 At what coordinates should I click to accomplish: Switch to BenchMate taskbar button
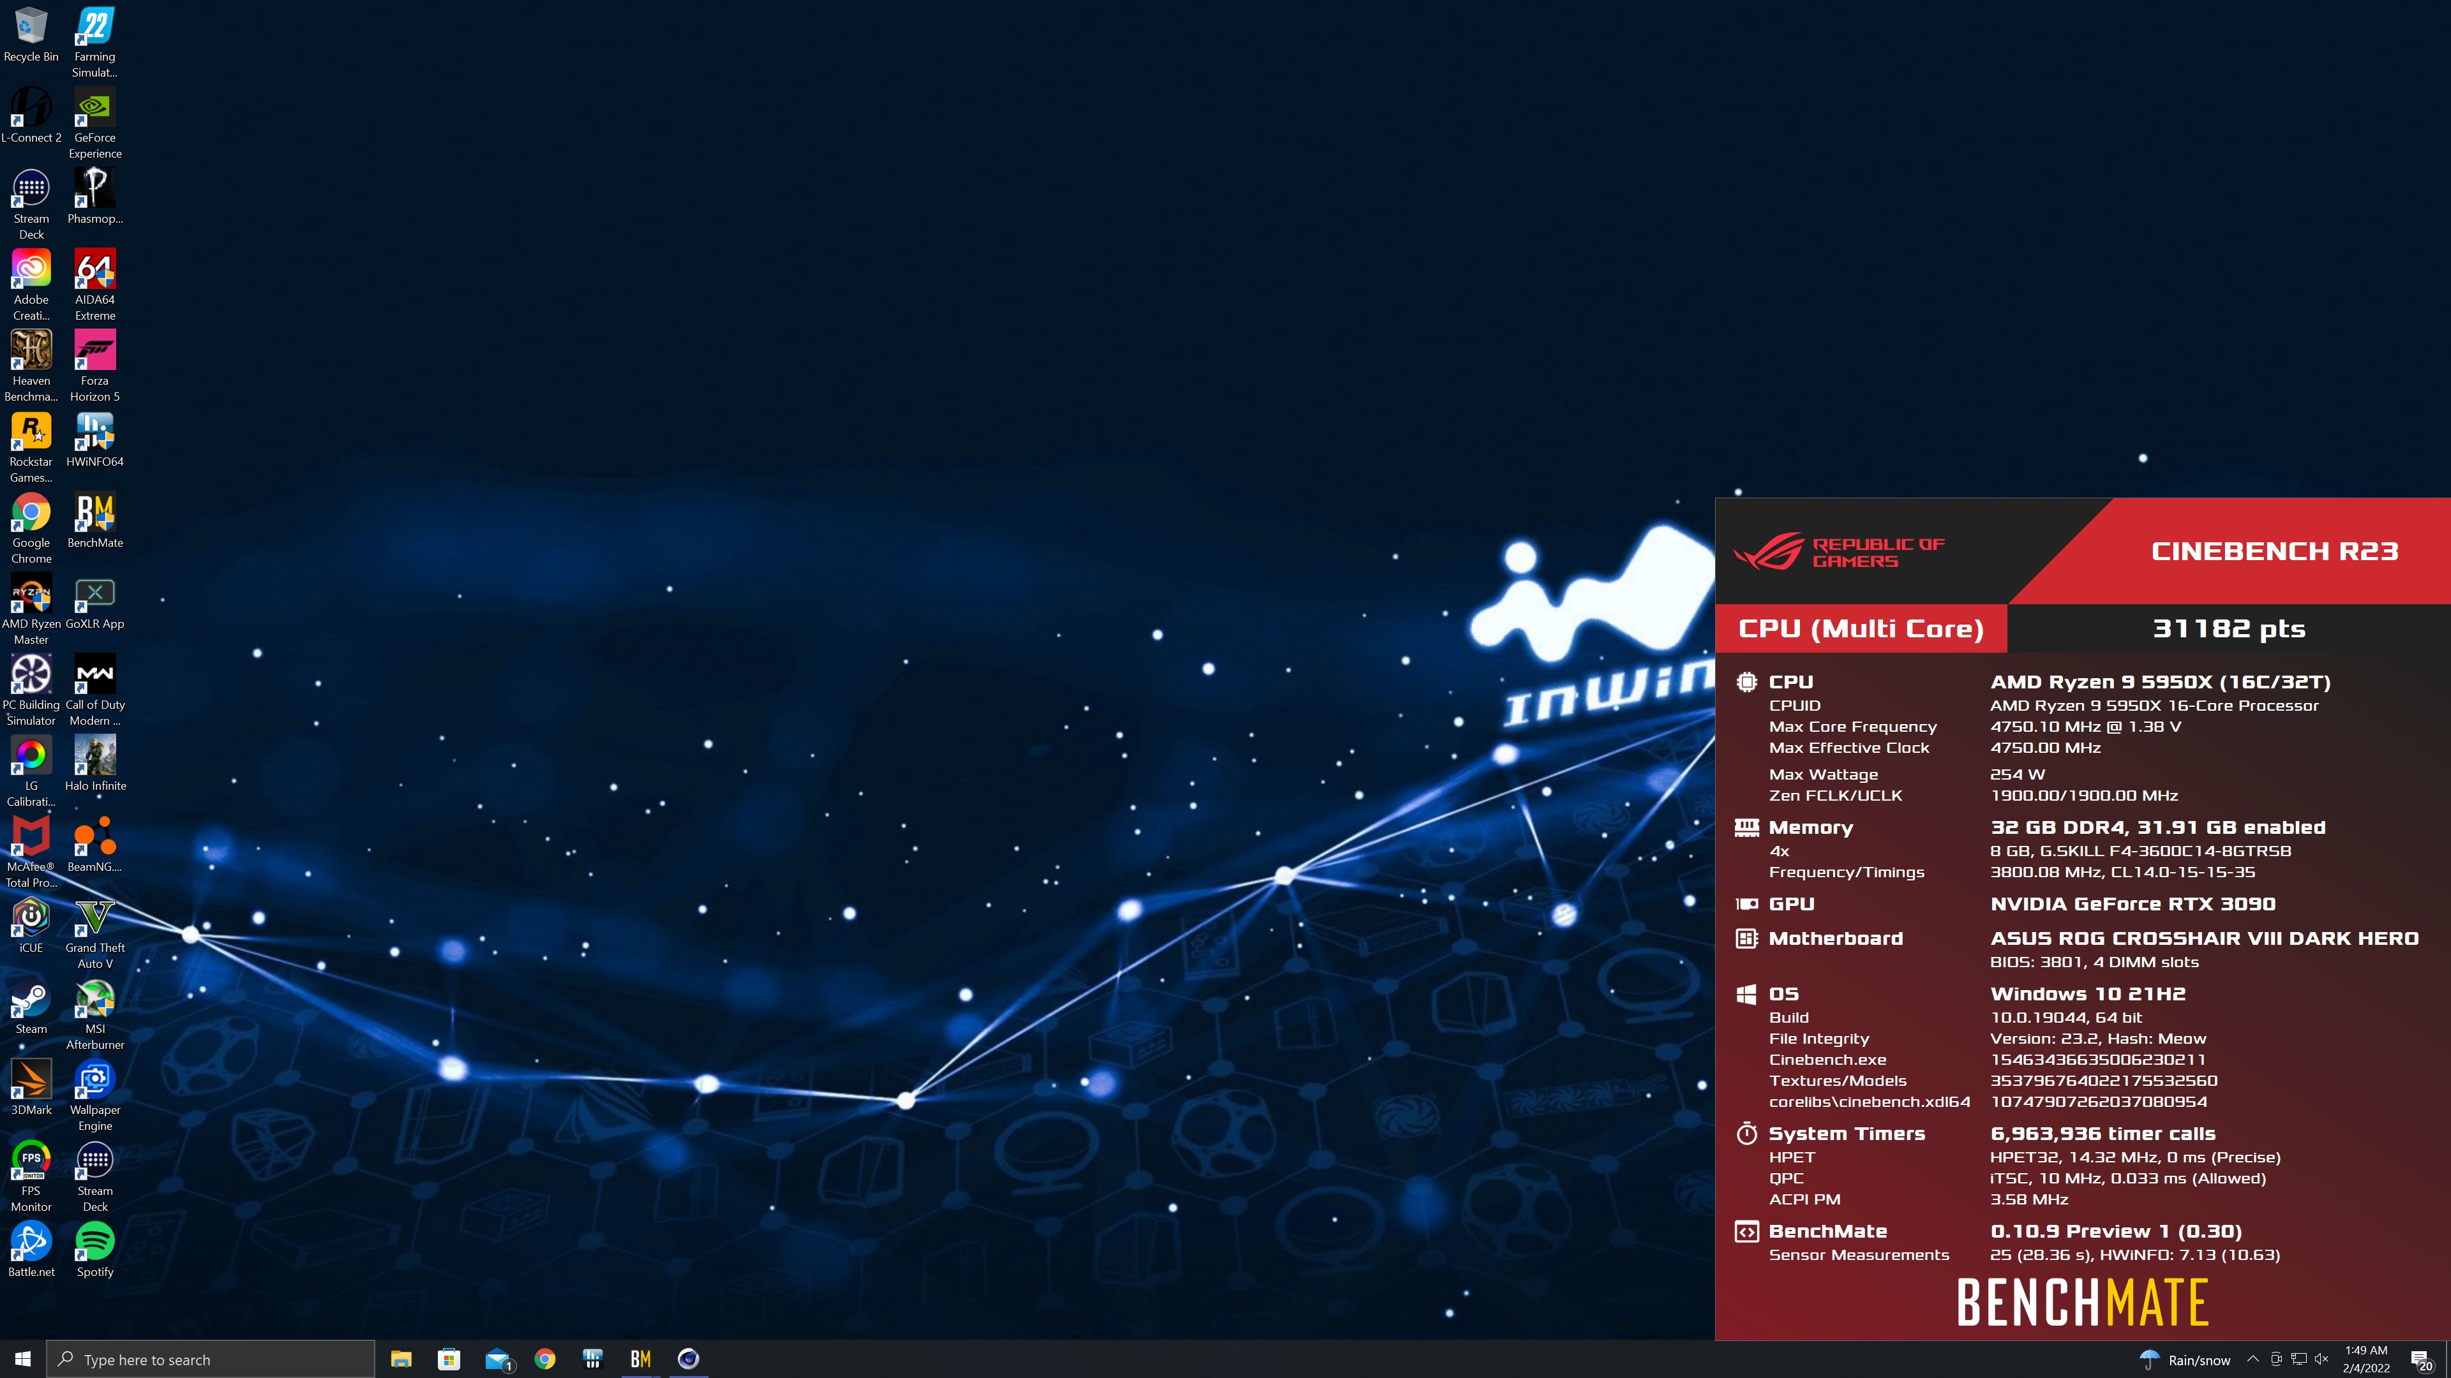[640, 1359]
